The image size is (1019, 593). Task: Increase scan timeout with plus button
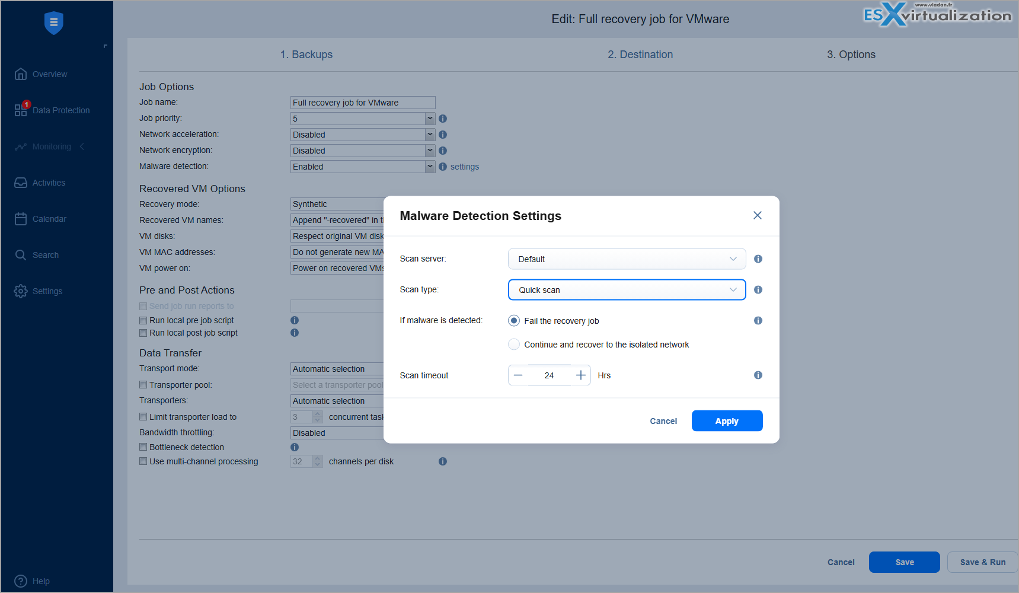pos(581,375)
